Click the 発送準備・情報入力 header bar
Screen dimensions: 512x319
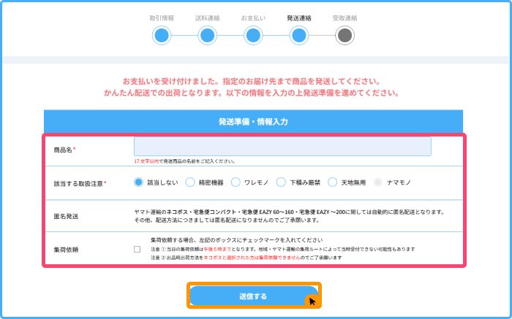[254, 122]
